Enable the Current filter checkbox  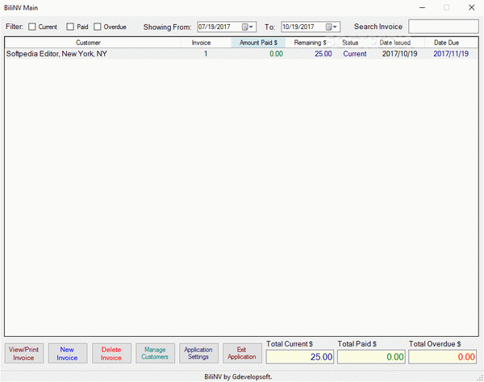pos(32,27)
